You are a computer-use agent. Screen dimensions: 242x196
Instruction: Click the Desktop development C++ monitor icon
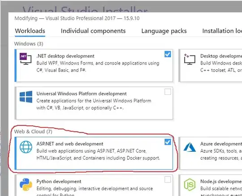pyautogui.click(x=190, y=59)
